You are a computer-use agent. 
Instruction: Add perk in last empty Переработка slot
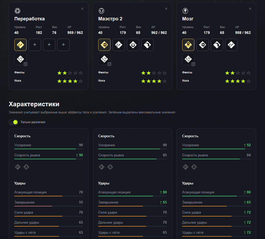63,45
